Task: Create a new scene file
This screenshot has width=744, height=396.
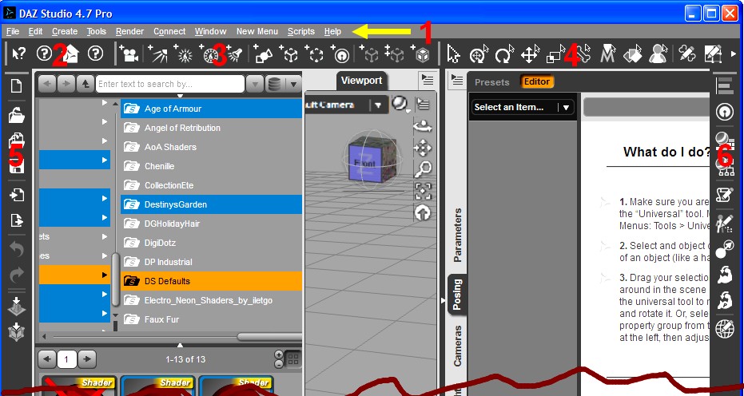Action: pyautogui.click(x=17, y=86)
